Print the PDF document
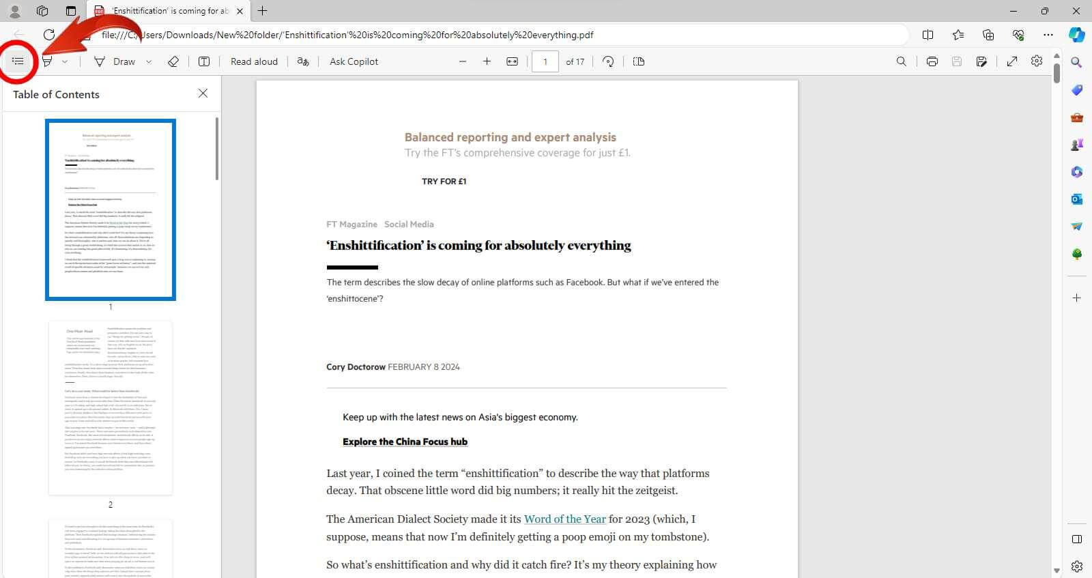Viewport: 1092px width, 578px height. coord(932,61)
